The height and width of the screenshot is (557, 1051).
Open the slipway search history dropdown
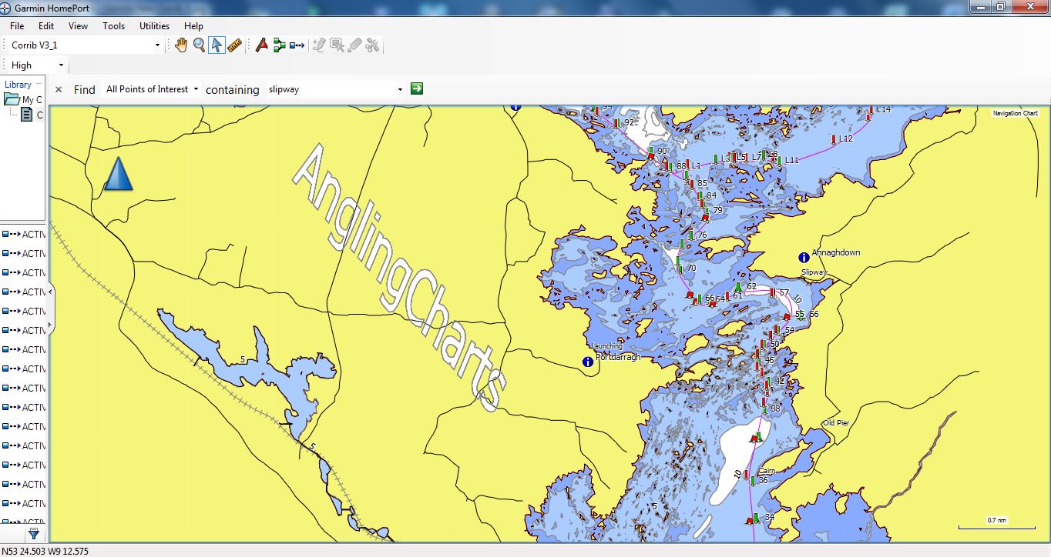point(400,89)
